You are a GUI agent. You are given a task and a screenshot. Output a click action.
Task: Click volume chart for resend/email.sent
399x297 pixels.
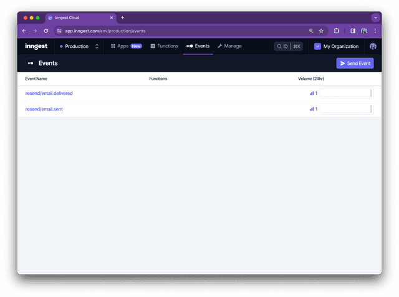pos(347,109)
